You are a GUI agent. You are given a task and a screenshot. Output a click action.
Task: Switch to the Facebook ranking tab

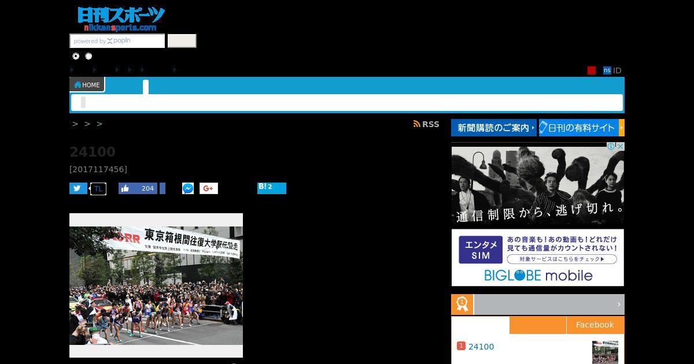[595, 325]
